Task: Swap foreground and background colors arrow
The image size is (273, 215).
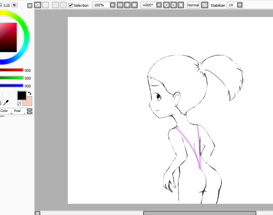Action: [x=29, y=93]
